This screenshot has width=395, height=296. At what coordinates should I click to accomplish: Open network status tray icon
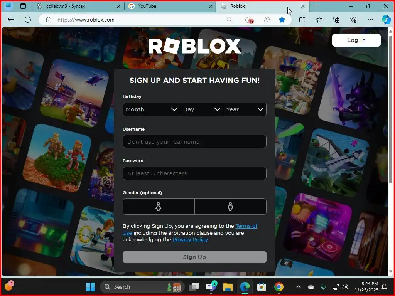(x=335, y=287)
